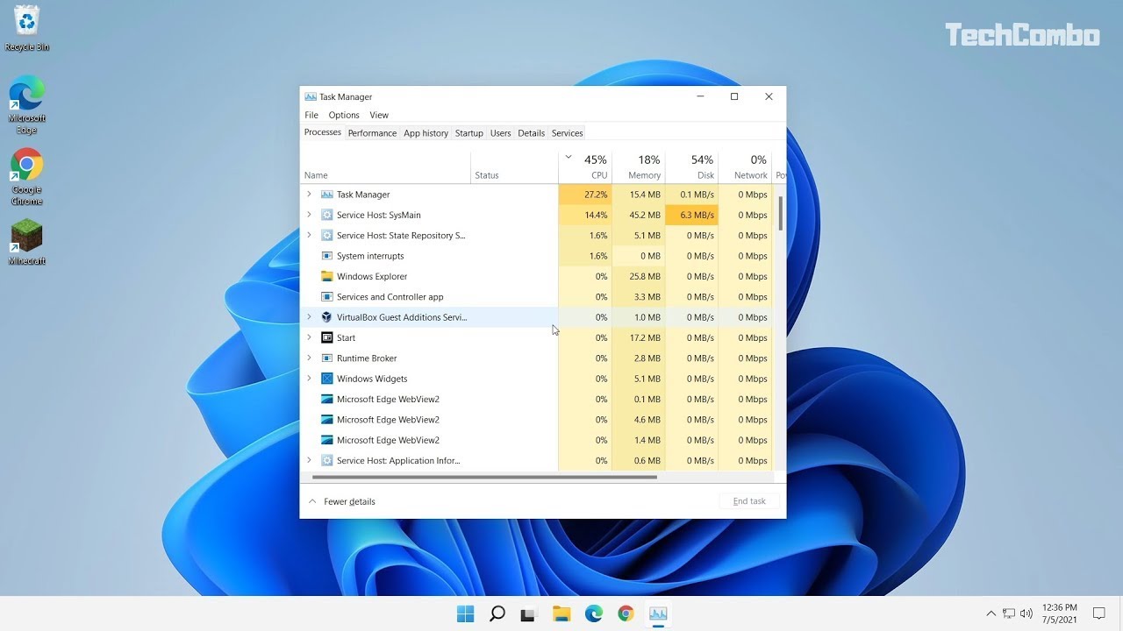The height and width of the screenshot is (631, 1123).
Task: Open the Windows Start button on taskbar
Action: tap(465, 613)
